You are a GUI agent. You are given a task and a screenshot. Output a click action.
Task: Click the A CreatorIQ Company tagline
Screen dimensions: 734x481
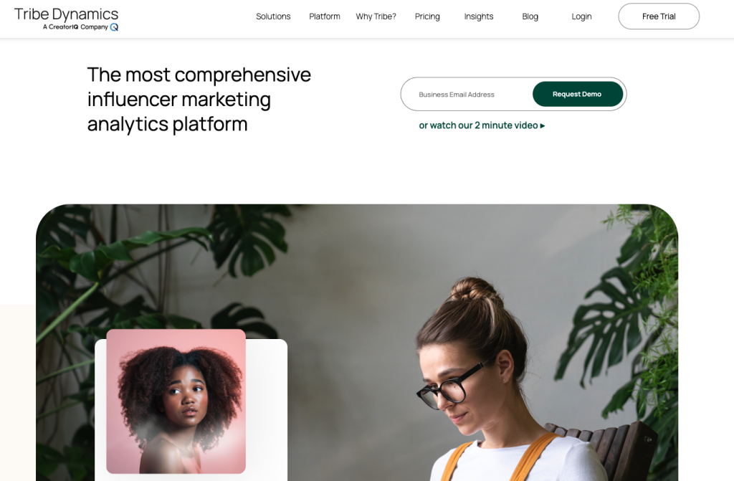pos(75,27)
